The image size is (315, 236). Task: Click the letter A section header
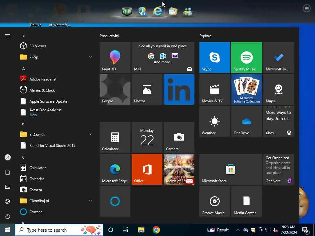coord(23,69)
